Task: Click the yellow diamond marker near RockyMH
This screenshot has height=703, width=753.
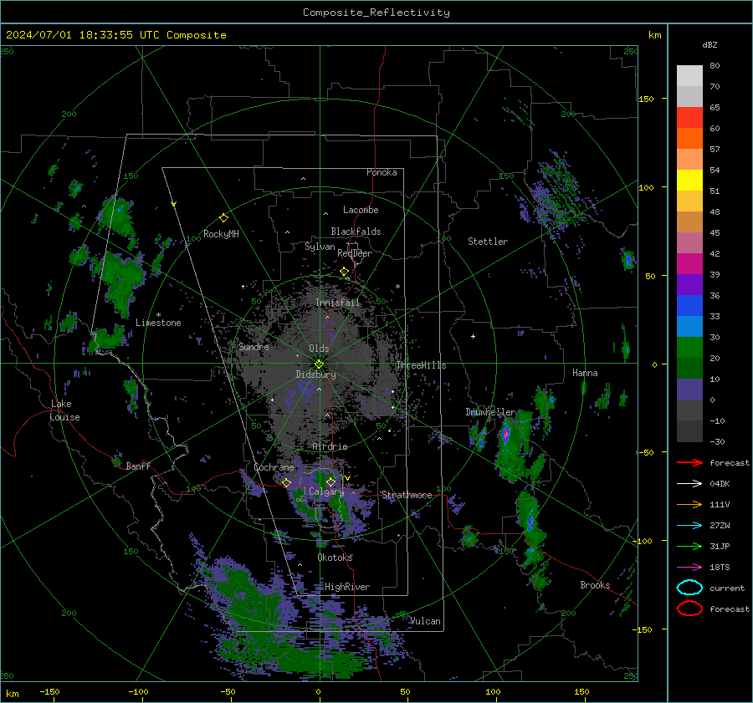Action: 223,218
